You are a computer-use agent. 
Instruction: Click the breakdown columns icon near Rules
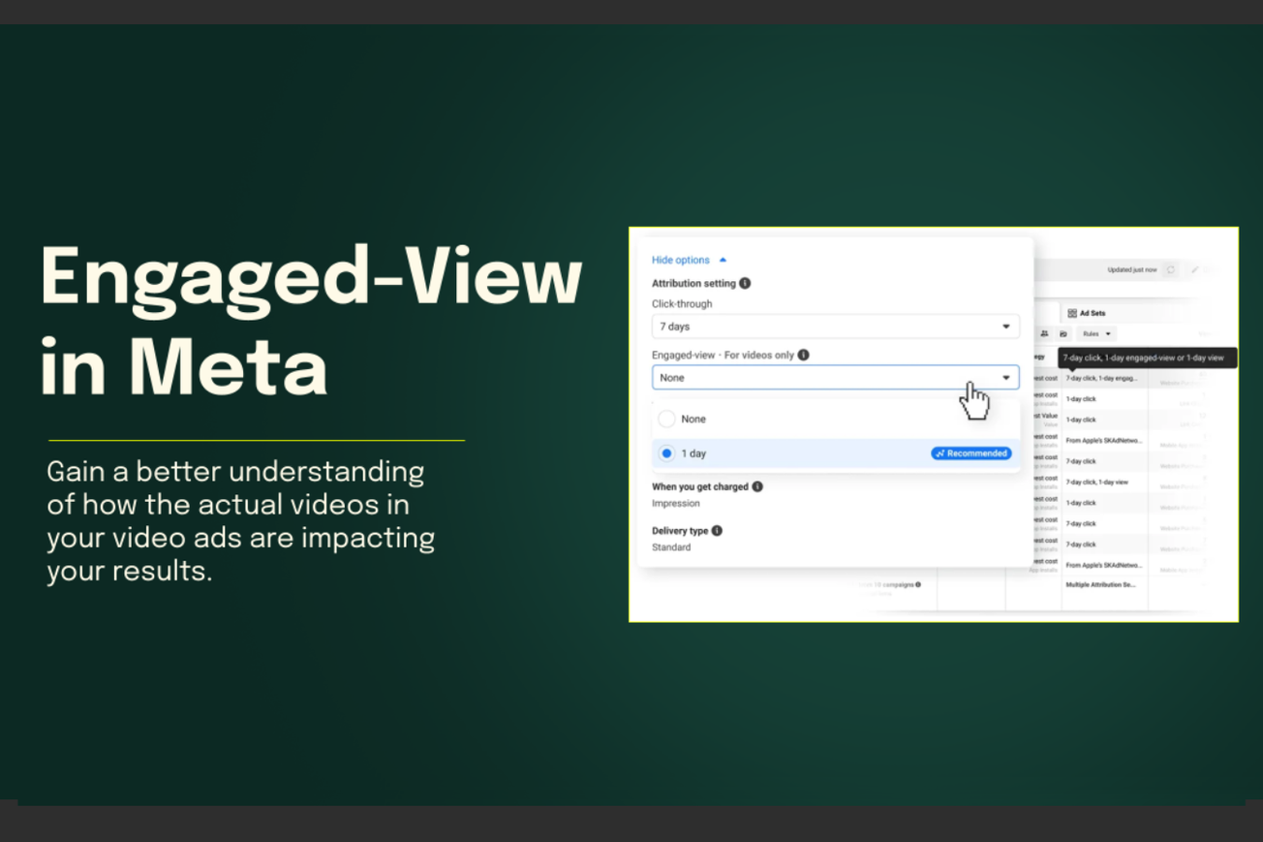click(1063, 334)
